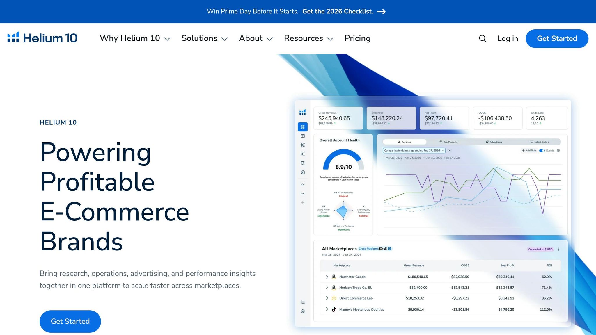The image size is (596, 335).
Task: Expand the Resources dropdown menu
Action: point(308,38)
